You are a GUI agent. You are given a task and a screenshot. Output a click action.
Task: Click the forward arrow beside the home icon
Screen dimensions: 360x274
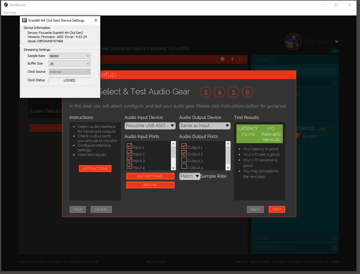240,59
